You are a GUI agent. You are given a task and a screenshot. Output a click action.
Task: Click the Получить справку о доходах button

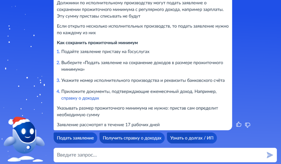pyautogui.click(x=132, y=138)
